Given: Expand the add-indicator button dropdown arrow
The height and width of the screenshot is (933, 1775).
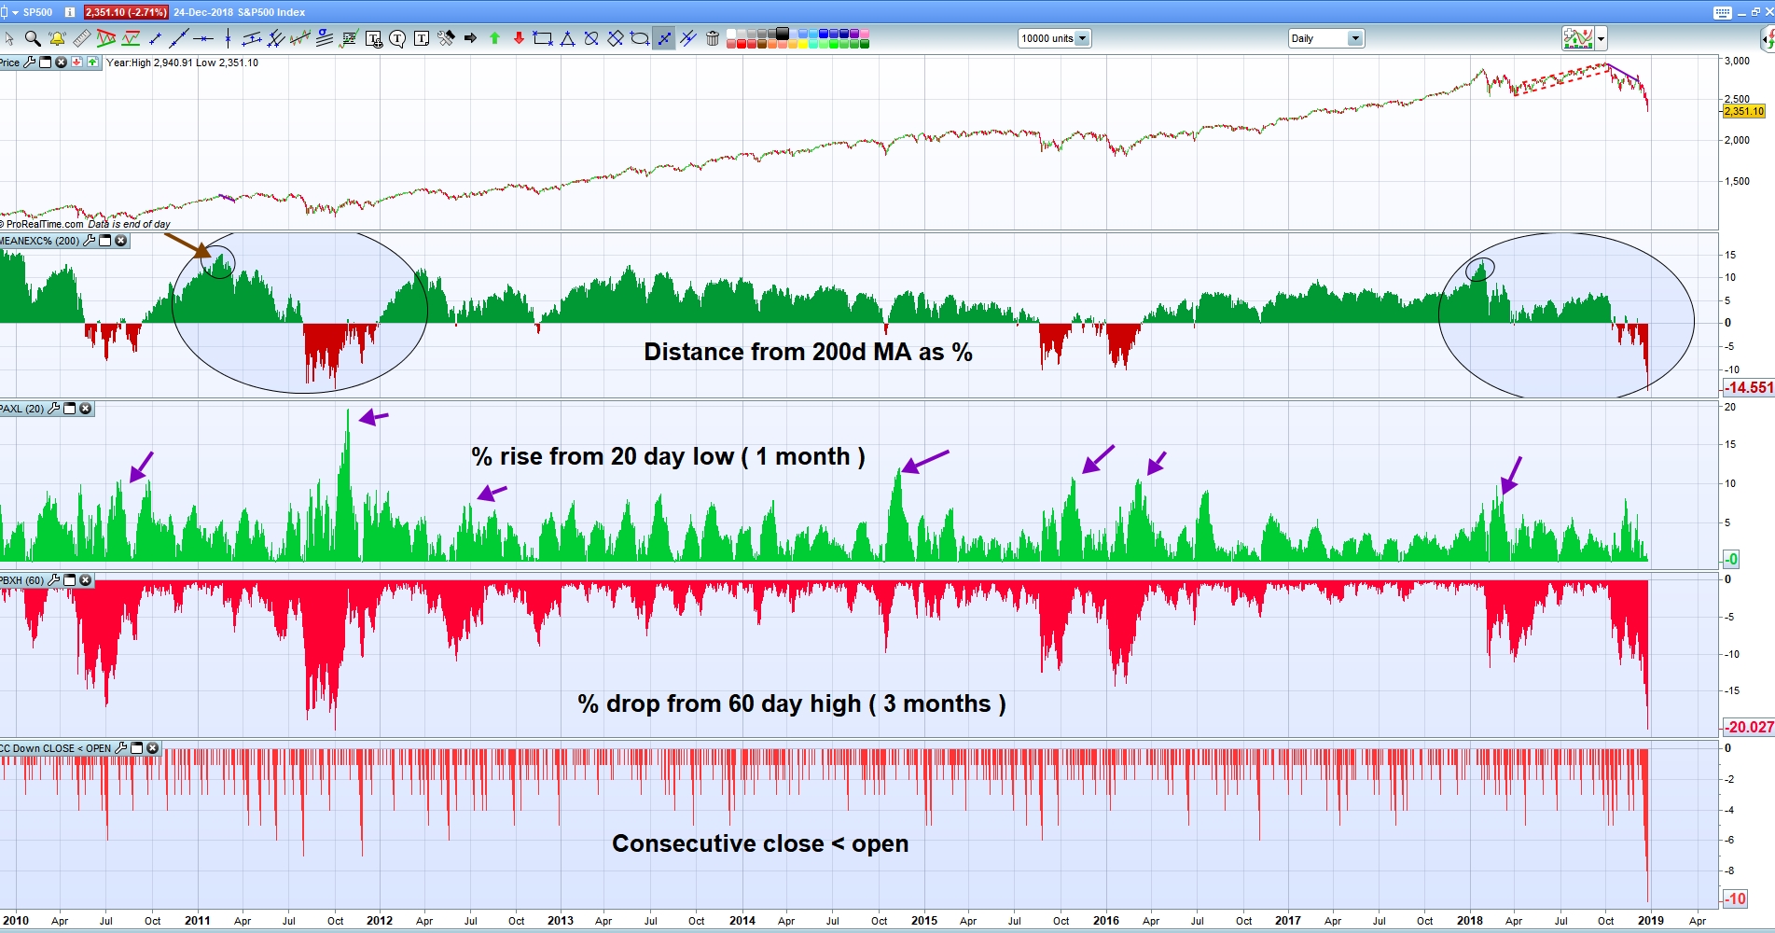Looking at the screenshot, I should click(x=1602, y=38).
